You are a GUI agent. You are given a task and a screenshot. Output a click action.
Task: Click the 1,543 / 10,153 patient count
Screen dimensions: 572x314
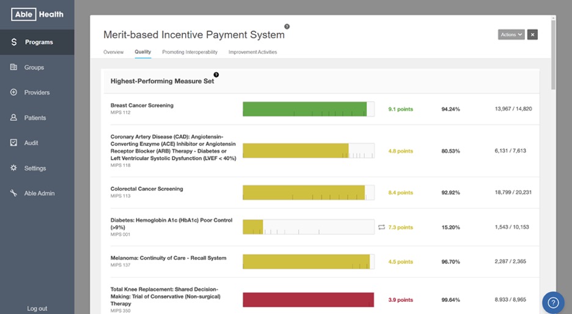[x=512, y=227]
